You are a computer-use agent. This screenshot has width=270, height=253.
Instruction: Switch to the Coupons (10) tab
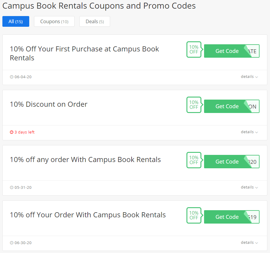(54, 21)
